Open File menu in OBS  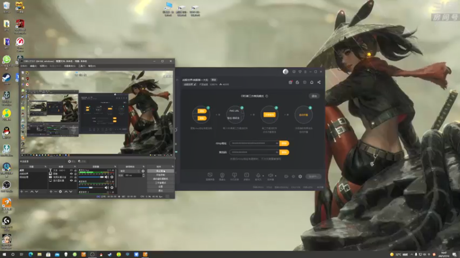coord(24,66)
